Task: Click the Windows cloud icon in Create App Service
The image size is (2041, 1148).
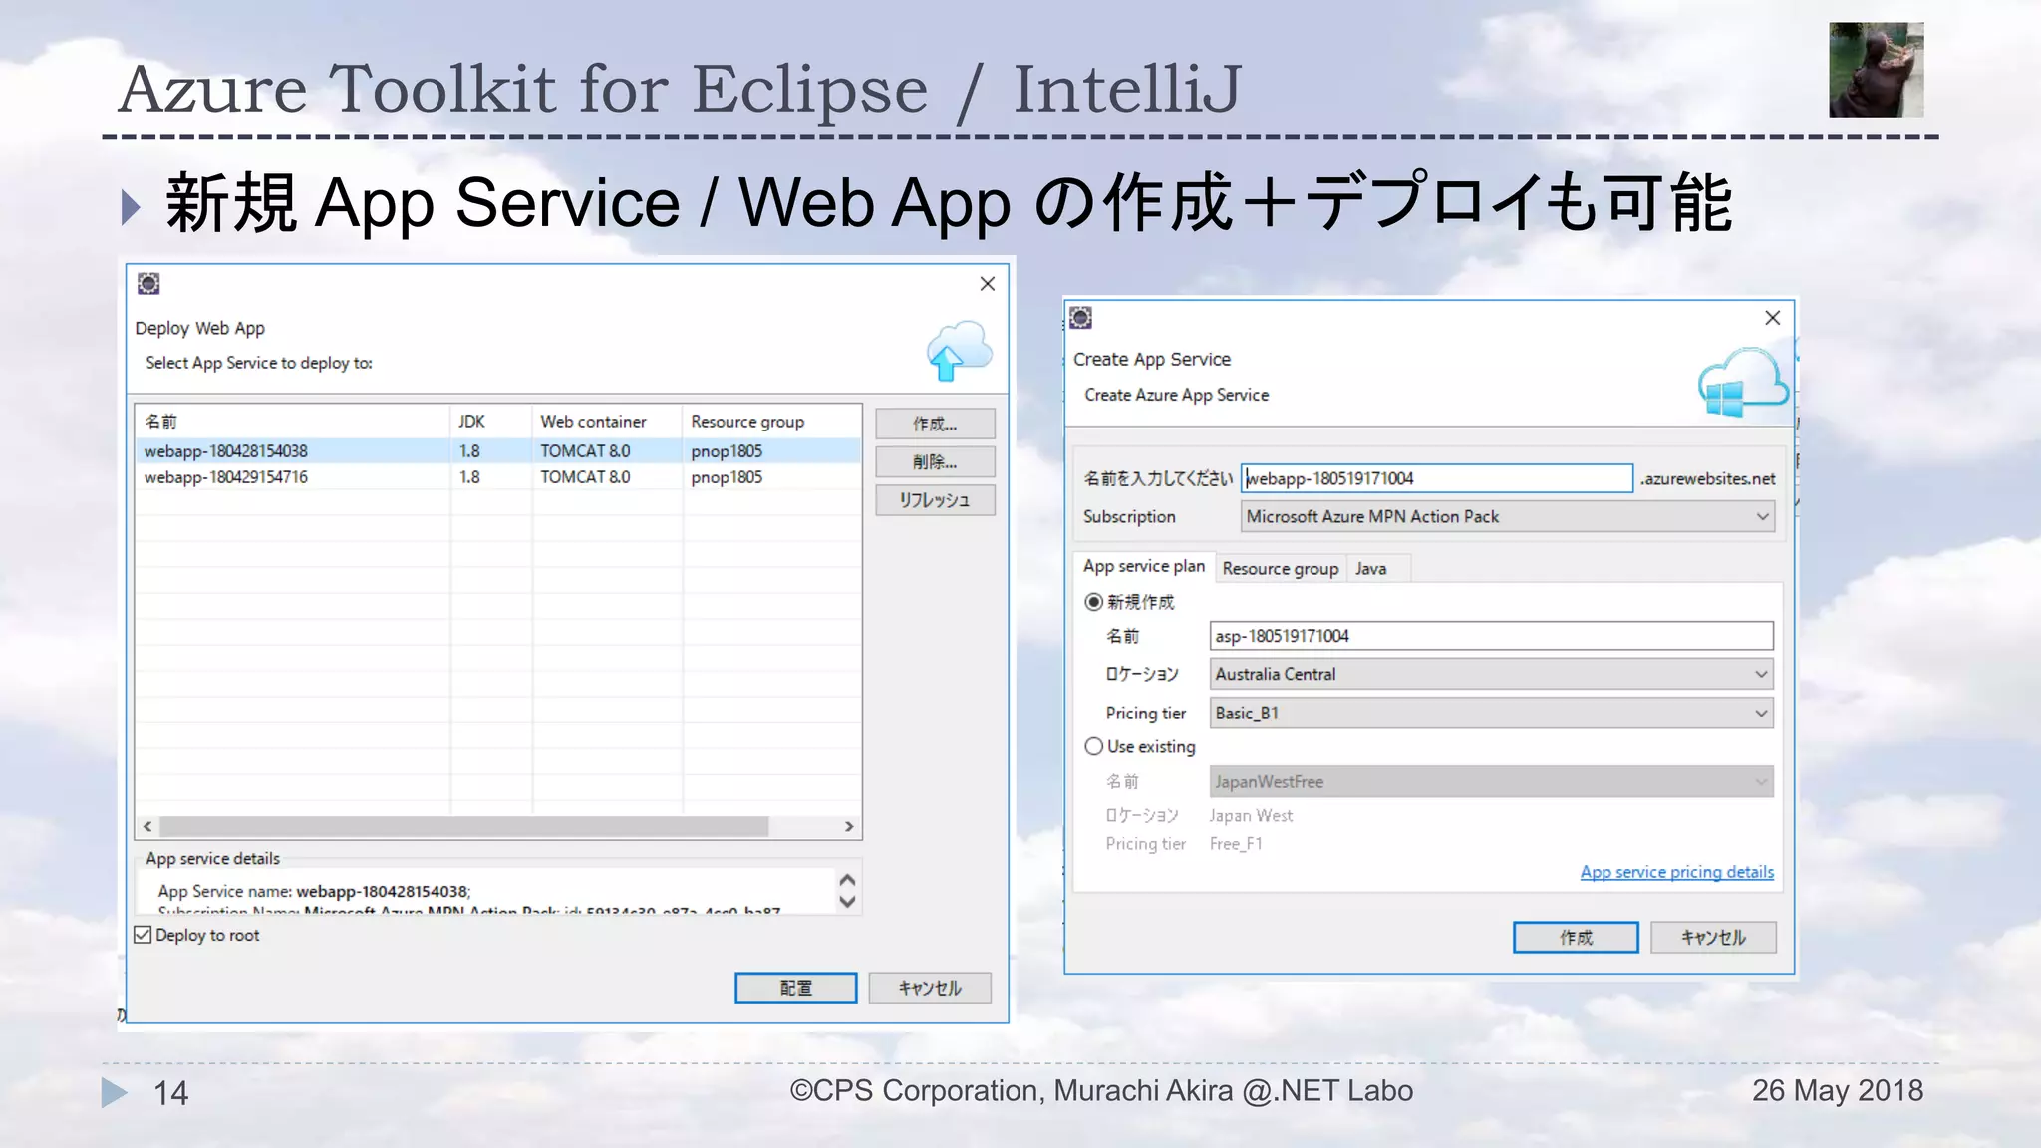Action: coord(1743,384)
